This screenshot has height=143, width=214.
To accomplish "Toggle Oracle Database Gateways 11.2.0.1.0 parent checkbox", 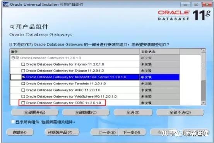I will click(17, 58).
